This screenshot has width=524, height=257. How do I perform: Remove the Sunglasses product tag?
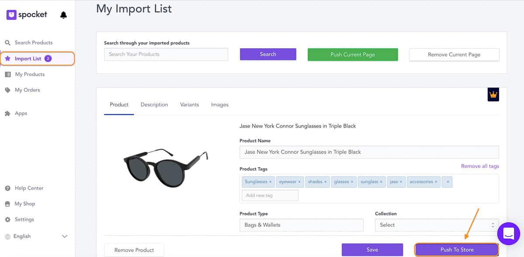point(270,182)
